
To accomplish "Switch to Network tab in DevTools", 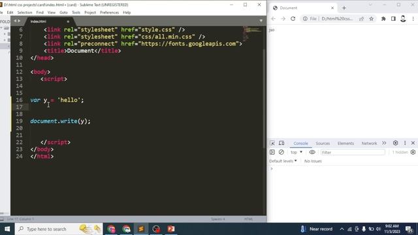I will coord(369,144).
